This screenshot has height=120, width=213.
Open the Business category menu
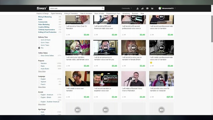pos(135,13)
